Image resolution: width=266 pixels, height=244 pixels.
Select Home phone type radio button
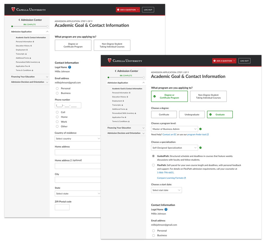pyautogui.click(x=57, y=117)
